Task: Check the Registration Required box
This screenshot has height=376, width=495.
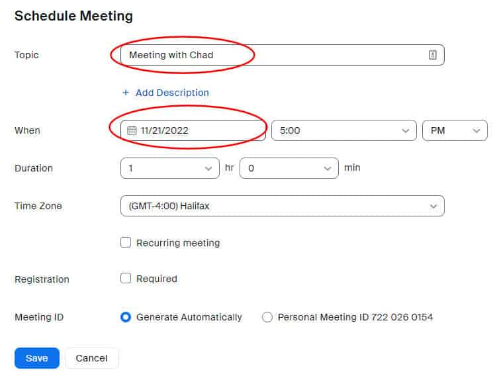Action: pyautogui.click(x=126, y=278)
